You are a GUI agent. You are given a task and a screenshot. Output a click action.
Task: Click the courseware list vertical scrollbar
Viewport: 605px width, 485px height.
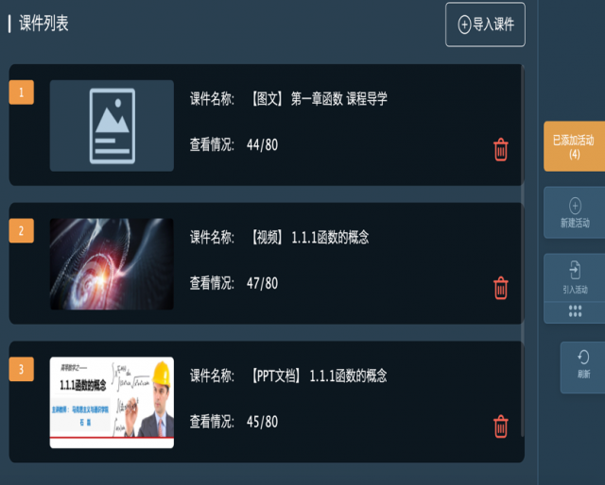coord(523,250)
